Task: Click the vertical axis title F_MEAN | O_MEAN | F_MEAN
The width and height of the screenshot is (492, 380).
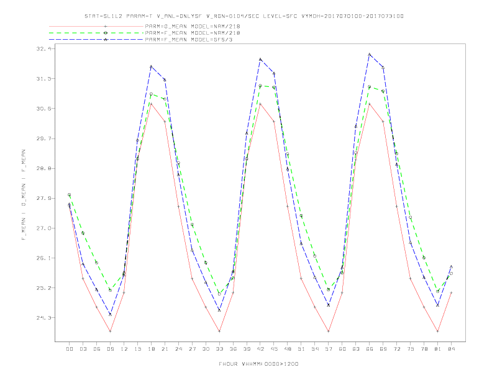Action: (x=24, y=195)
